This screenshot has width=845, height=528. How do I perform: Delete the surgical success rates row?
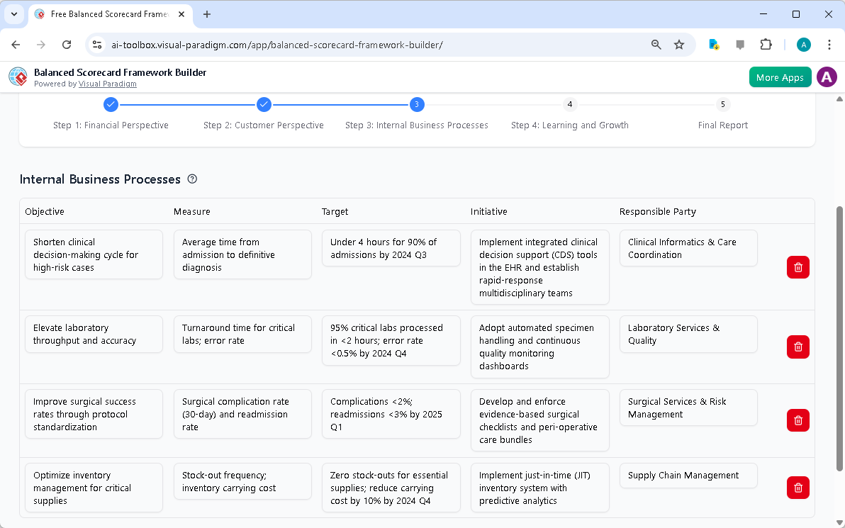pyautogui.click(x=798, y=420)
